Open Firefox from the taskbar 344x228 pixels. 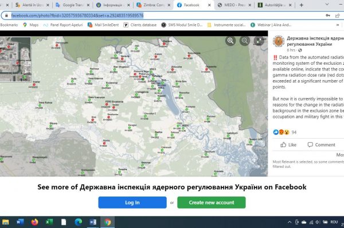click(34, 222)
